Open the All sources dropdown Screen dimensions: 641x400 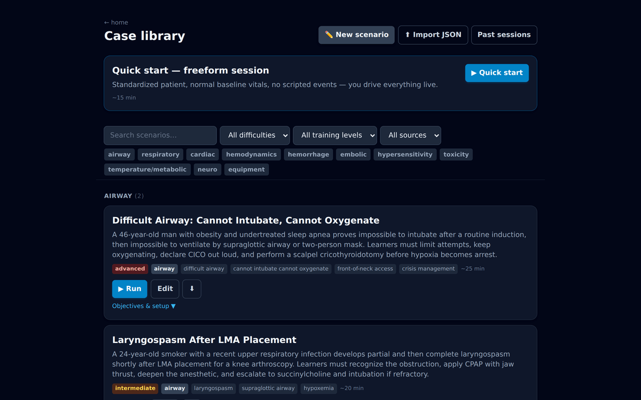click(411, 135)
